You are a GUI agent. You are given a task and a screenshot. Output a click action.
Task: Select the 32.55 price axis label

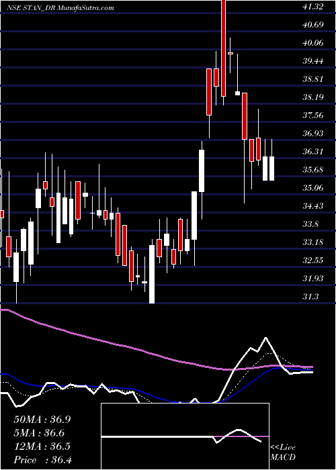(x=313, y=261)
